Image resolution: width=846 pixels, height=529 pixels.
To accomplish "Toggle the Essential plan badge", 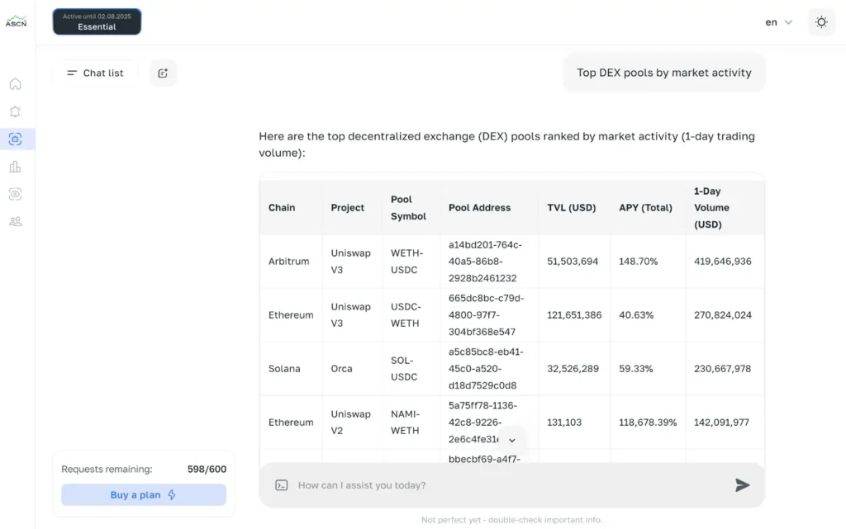I will (97, 21).
